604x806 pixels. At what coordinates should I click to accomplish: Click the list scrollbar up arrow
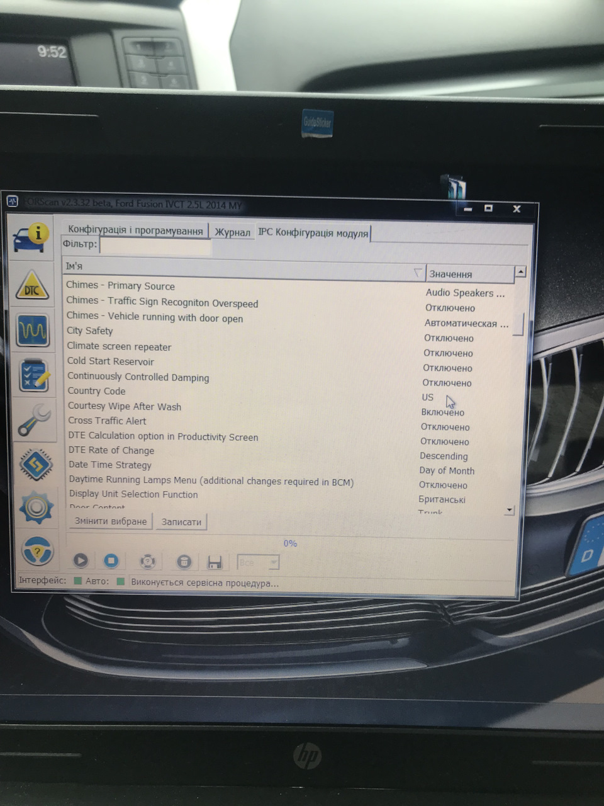(x=520, y=273)
